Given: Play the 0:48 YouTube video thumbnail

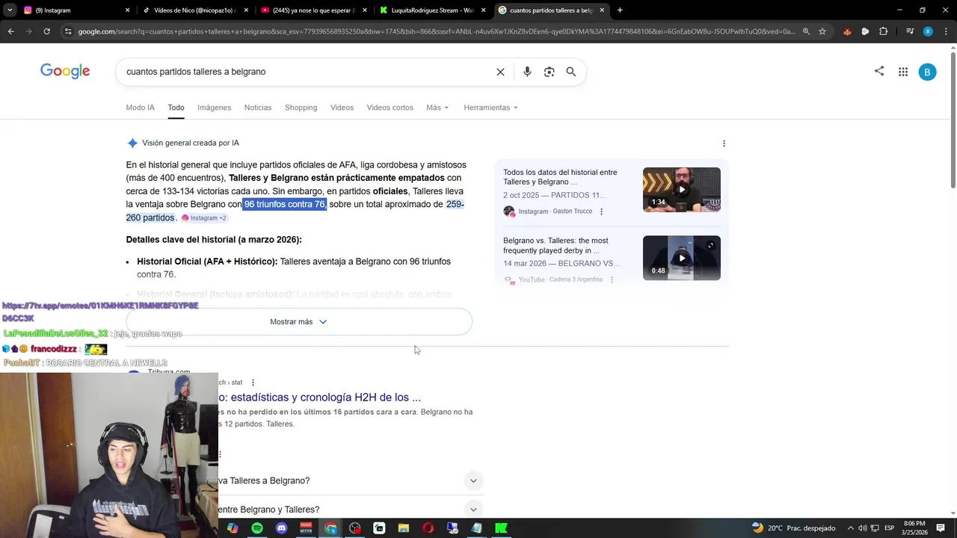Looking at the screenshot, I should pos(682,259).
